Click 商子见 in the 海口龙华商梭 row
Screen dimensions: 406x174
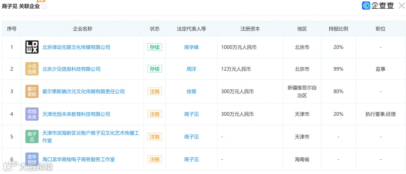pyautogui.click(x=191, y=159)
